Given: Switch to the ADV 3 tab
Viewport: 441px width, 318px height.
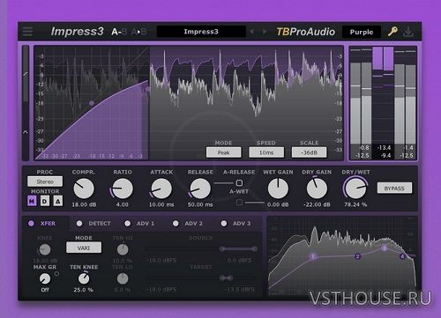Looking at the screenshot, I should tap(235, 224).
